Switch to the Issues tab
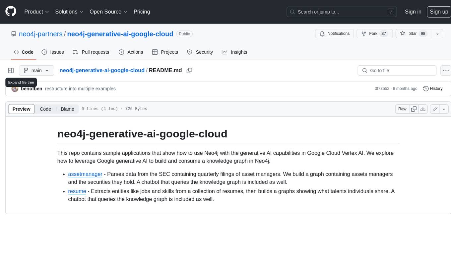Screen dimensions: 451x253 [53, 52]
